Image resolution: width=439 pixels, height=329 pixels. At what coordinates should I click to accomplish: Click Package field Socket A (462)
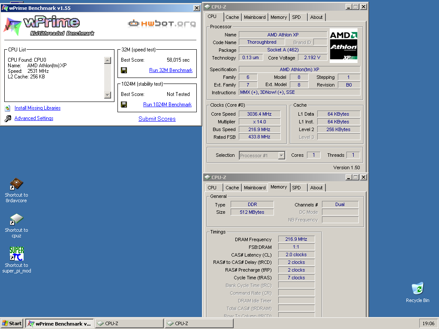click(x=283, y=50)
